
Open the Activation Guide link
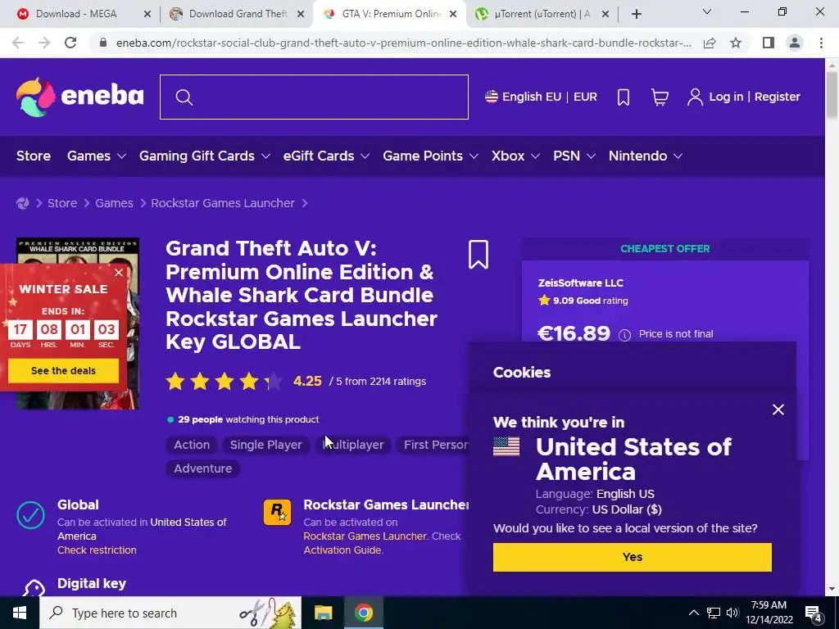pos(342,550)
